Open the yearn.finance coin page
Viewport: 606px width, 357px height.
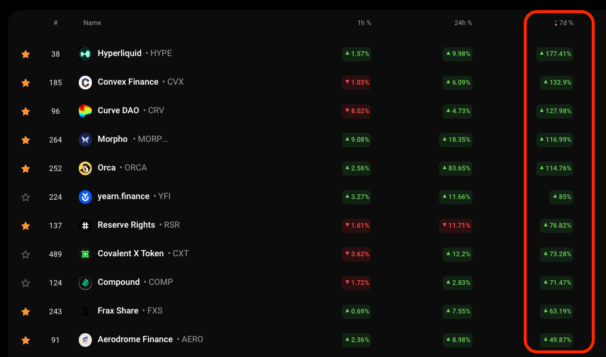(123, 196)
